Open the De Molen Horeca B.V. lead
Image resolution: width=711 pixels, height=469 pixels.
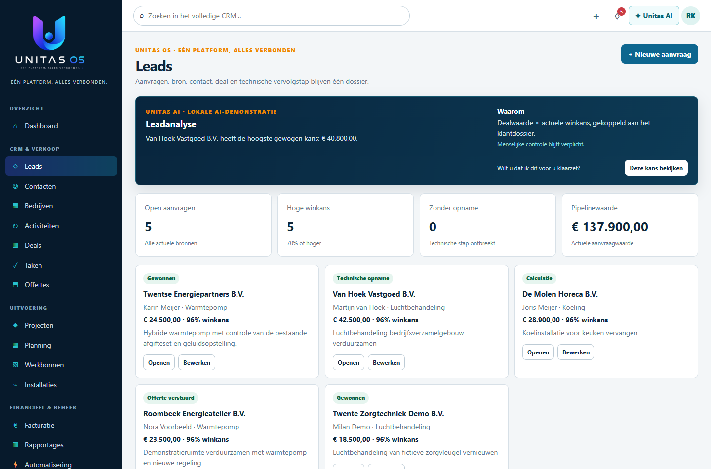pos(538,352)
